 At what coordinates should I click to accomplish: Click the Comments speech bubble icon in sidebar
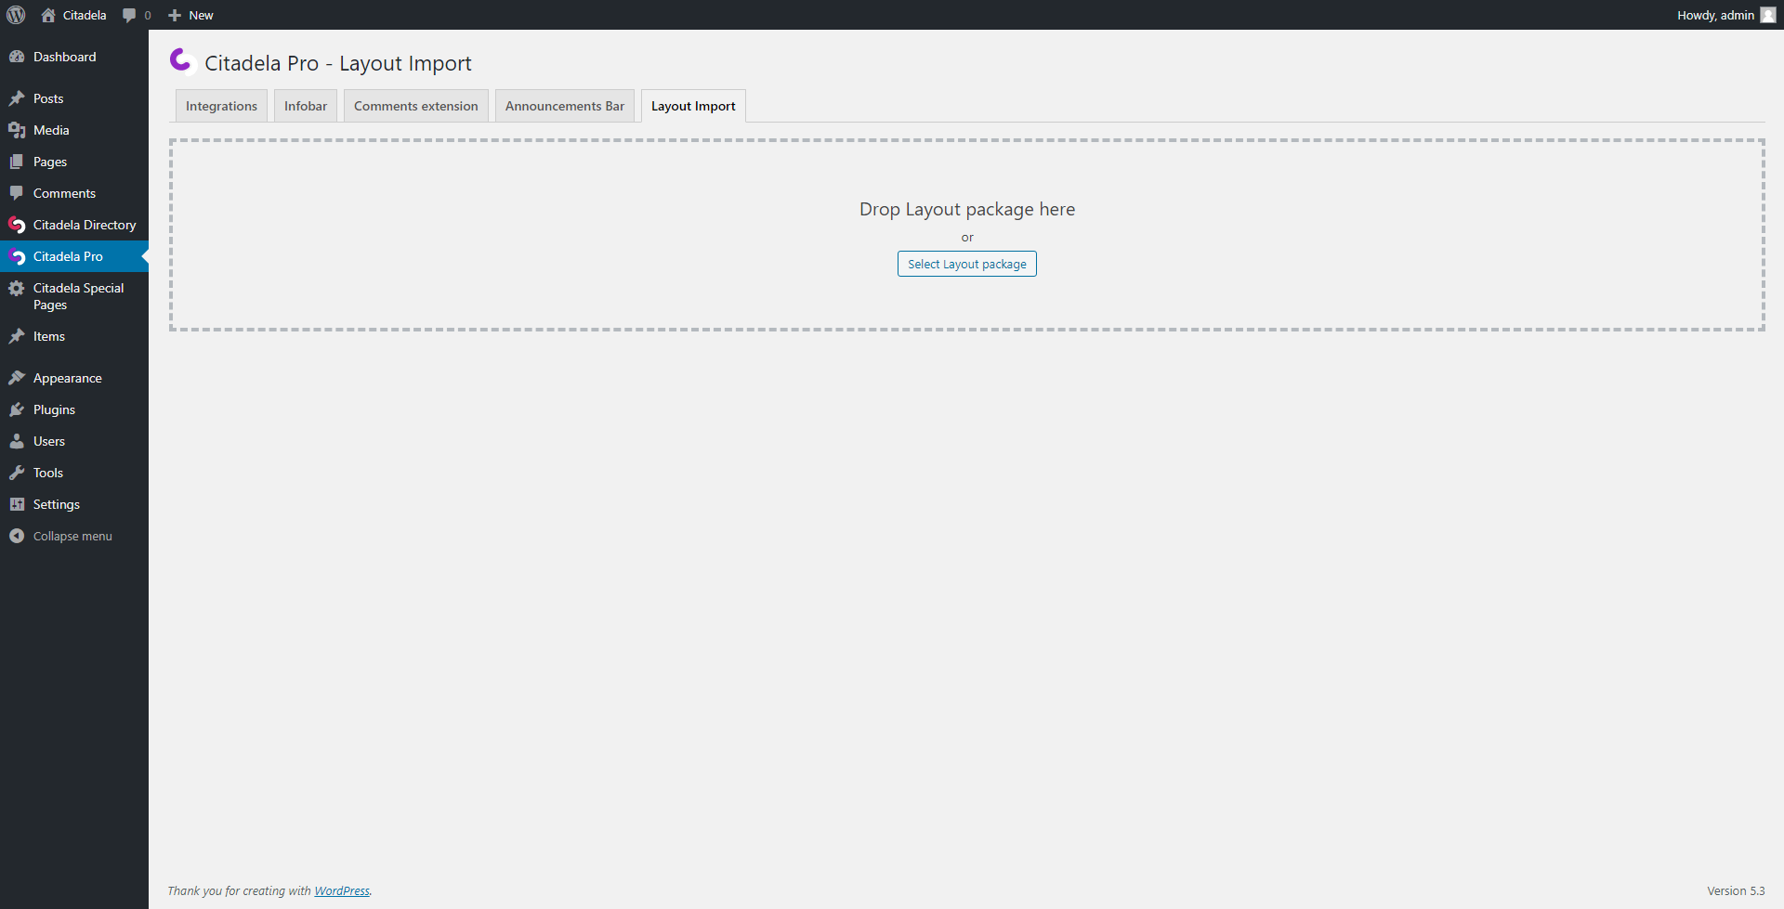click(x=17, y=193)
